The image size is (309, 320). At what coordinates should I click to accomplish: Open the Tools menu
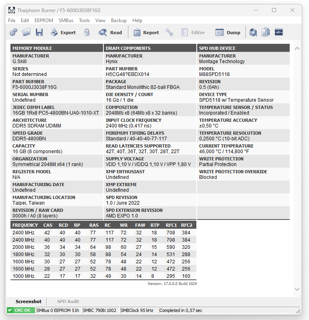coord(84,21)
